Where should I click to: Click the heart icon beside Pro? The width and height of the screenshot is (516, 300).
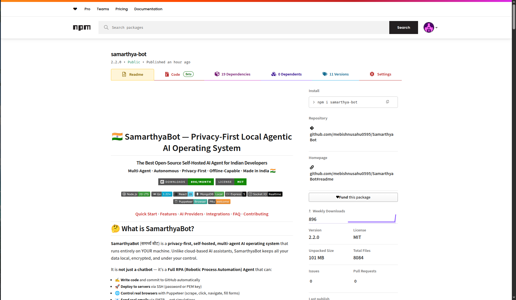click(x=75, y=9)
